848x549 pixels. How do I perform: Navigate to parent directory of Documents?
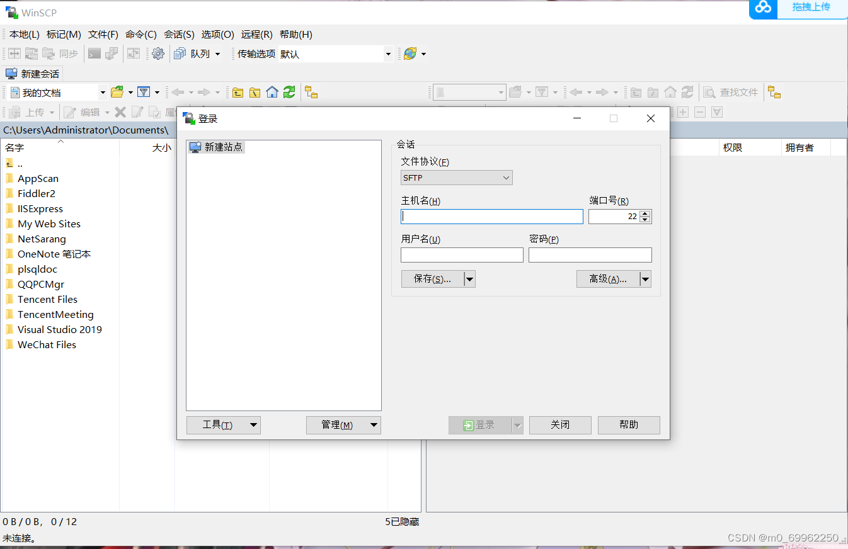(238, 92)
